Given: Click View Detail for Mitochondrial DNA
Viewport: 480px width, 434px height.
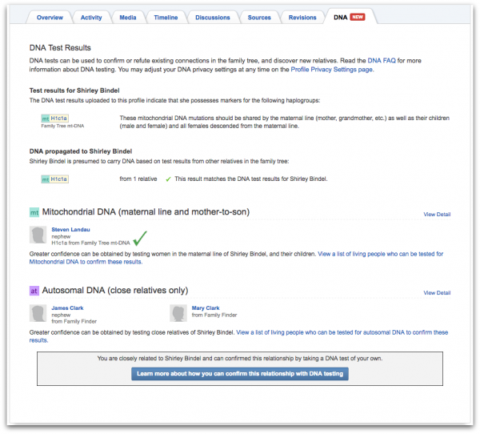Looking at the screenshot, I should (437, 215).
